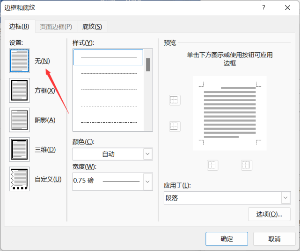
Task: Switch to the 边框(B) tab
Action: [19, 26]
